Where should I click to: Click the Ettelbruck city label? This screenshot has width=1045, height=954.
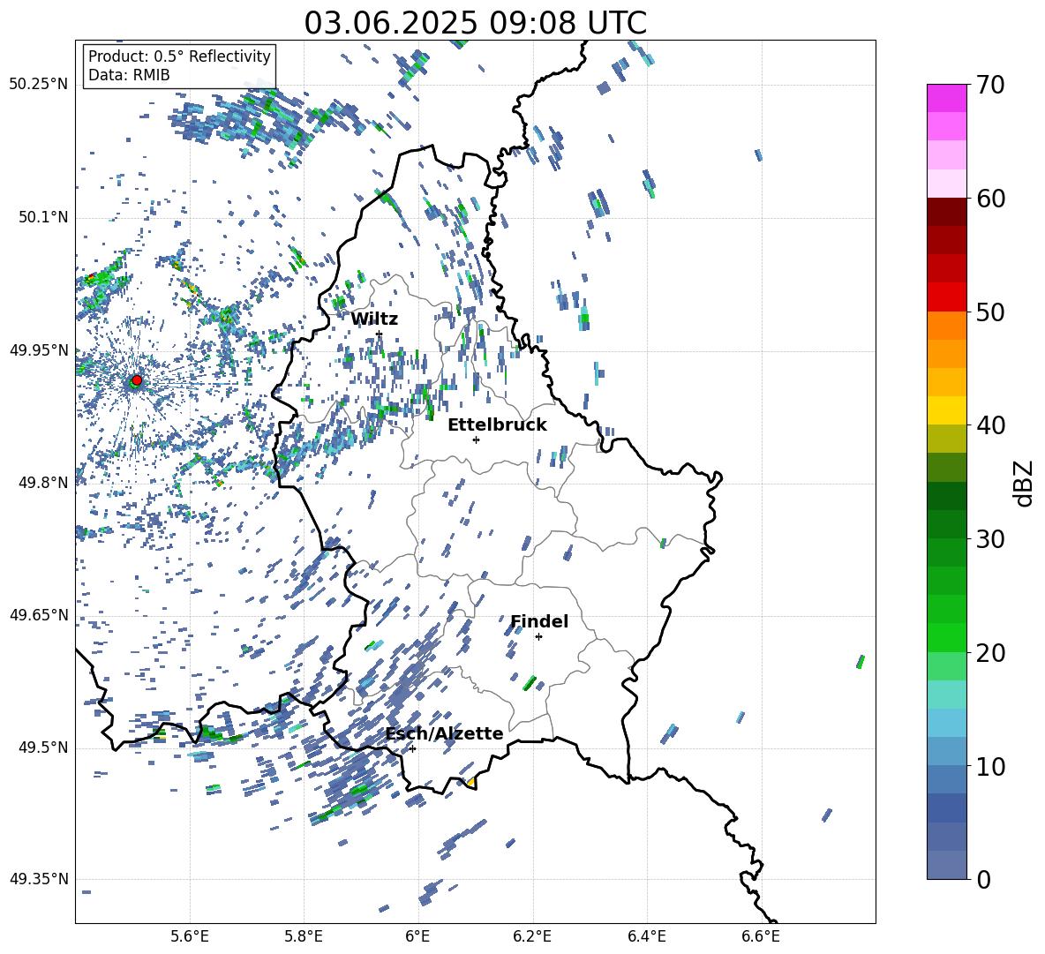click(x=497, y=425)
